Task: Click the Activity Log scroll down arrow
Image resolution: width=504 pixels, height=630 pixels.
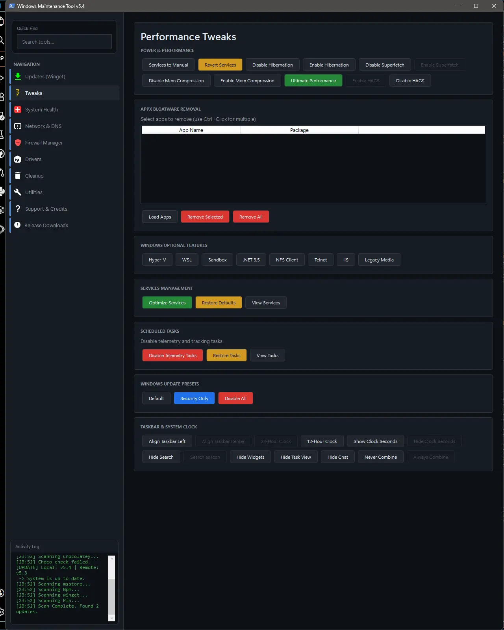Action: click(x=111, y=618)
